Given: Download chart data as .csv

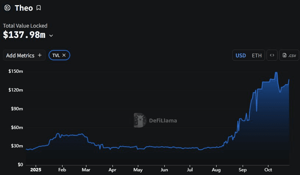Looking at the screenshot, I should [289, 55].
